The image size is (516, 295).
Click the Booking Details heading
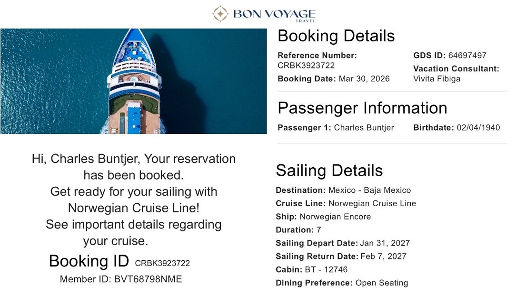336,36
